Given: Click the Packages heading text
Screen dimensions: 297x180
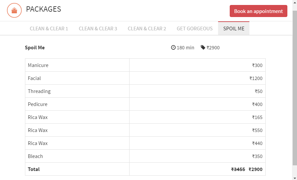Looking at the screenshot, I should click(x=44, y=9).
